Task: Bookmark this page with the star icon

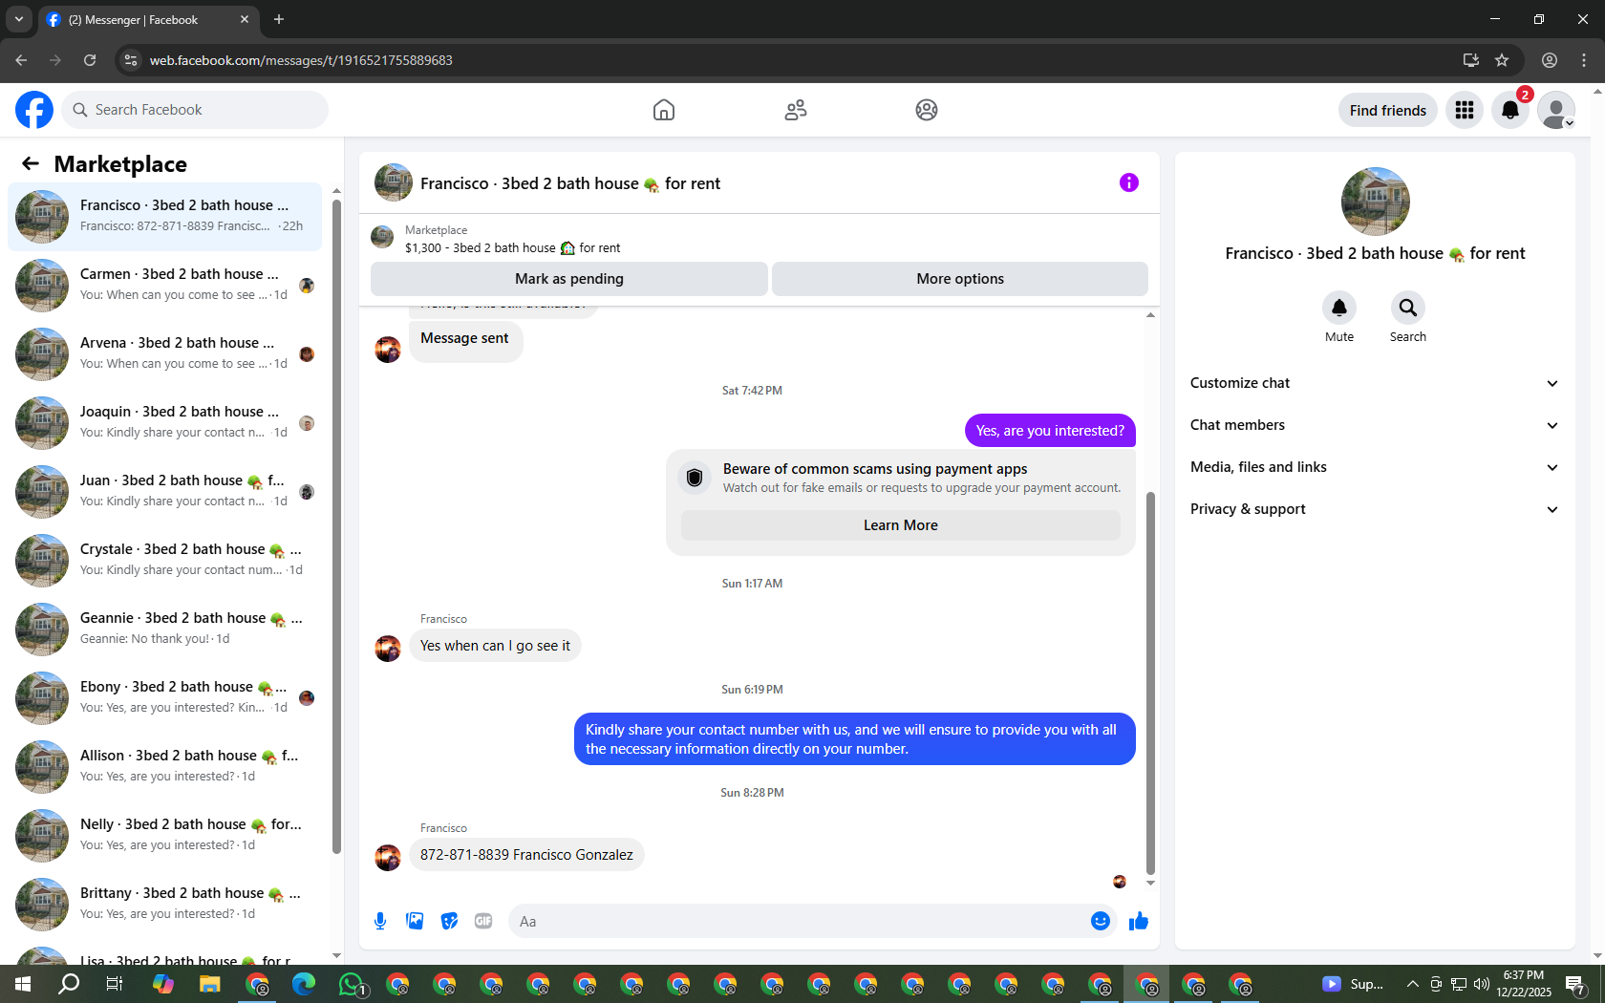Action: 1502,60
